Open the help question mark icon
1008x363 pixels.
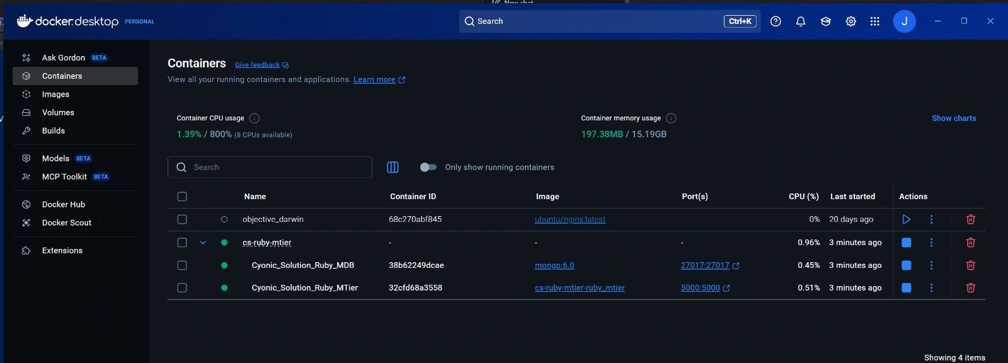click(x=776, y=21)
